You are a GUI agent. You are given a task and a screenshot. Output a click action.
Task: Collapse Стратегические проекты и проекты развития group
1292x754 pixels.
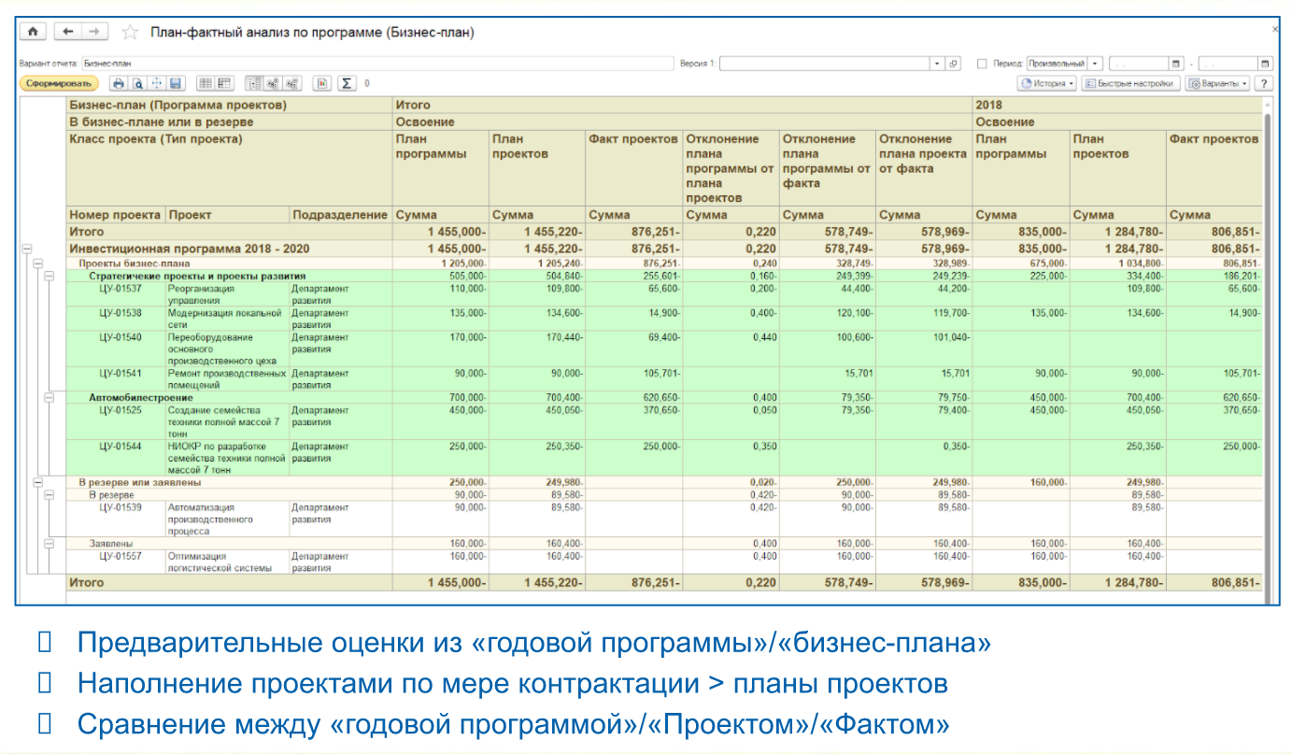(x=50, y=277)
